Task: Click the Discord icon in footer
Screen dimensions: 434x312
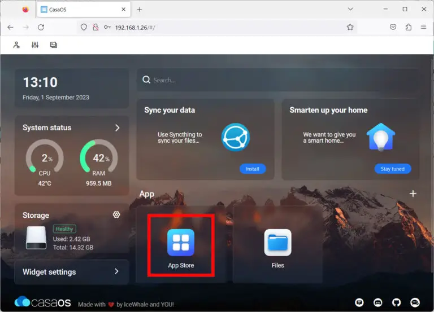Action: click(x=378, y=302)
